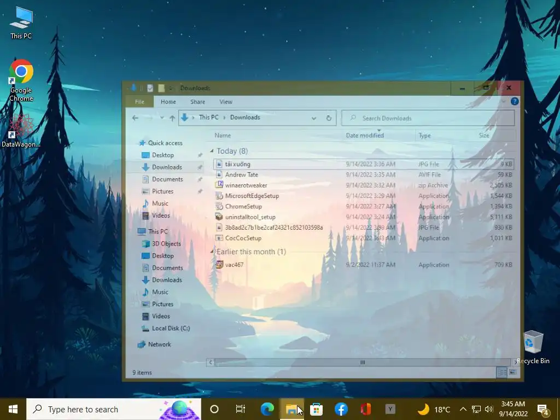The height and width of the screenshot is (420, 560).
Task: Select the winaerotweaker zip archive
Action: (364, 185)
